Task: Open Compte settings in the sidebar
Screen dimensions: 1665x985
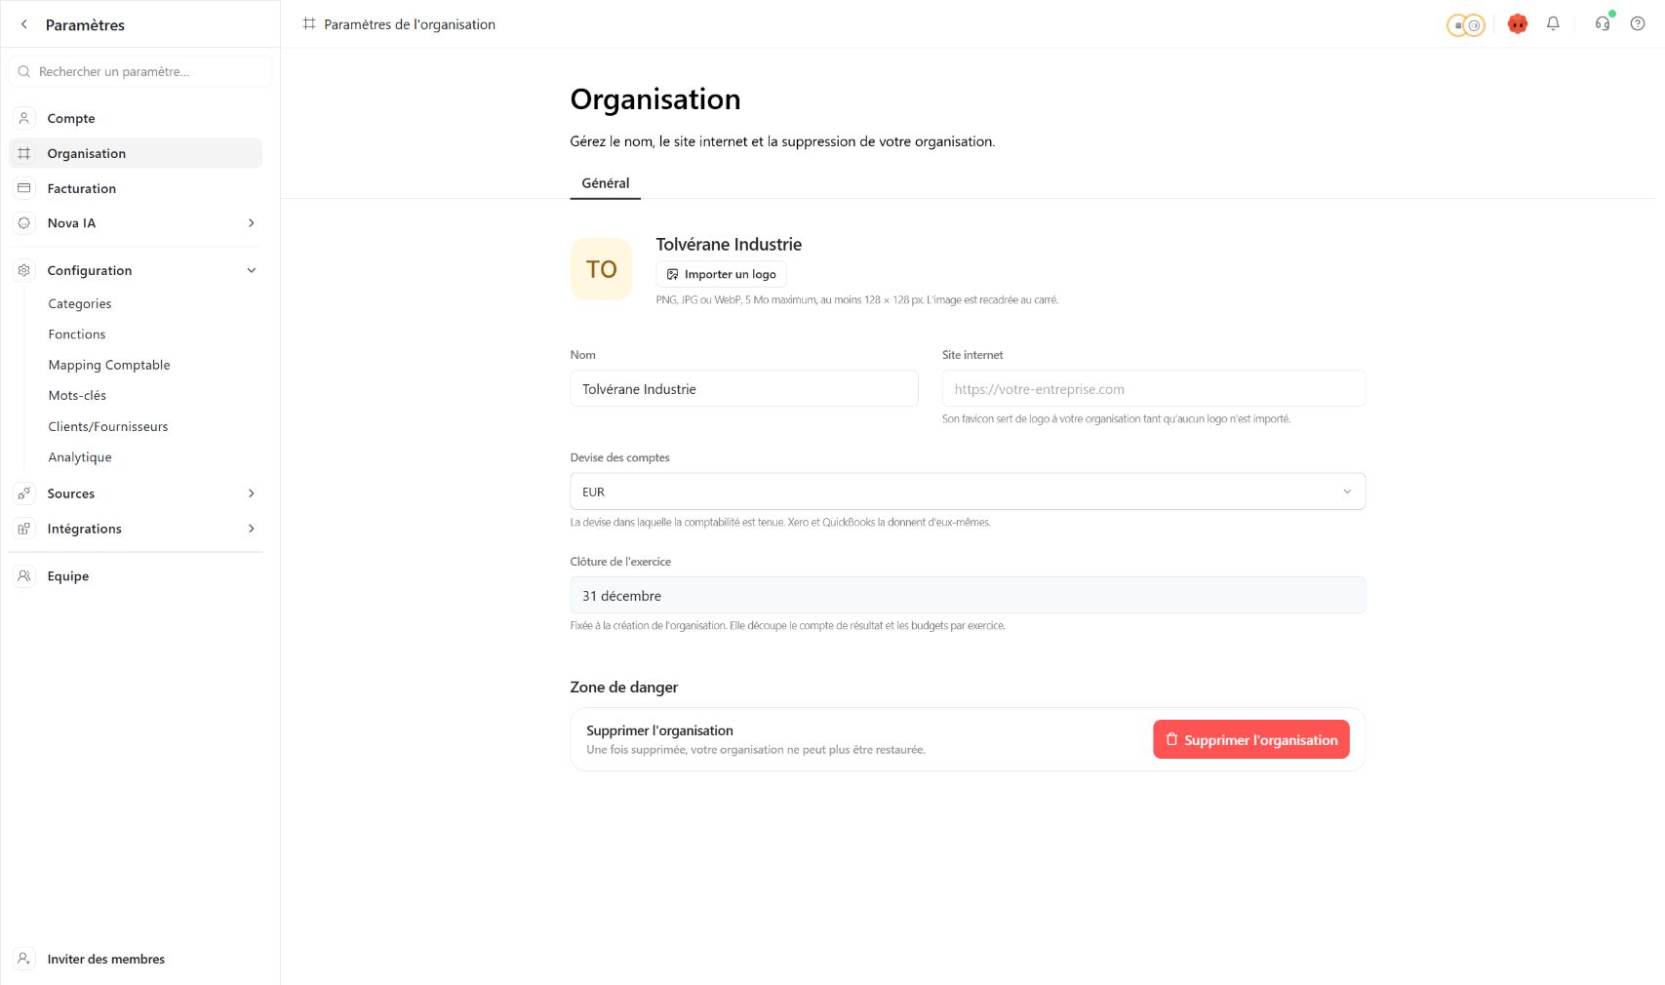Action: (x=136, y=118)
